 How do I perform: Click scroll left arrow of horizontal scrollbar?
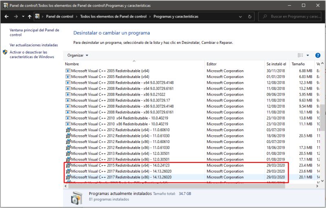[x=66, y=186]
